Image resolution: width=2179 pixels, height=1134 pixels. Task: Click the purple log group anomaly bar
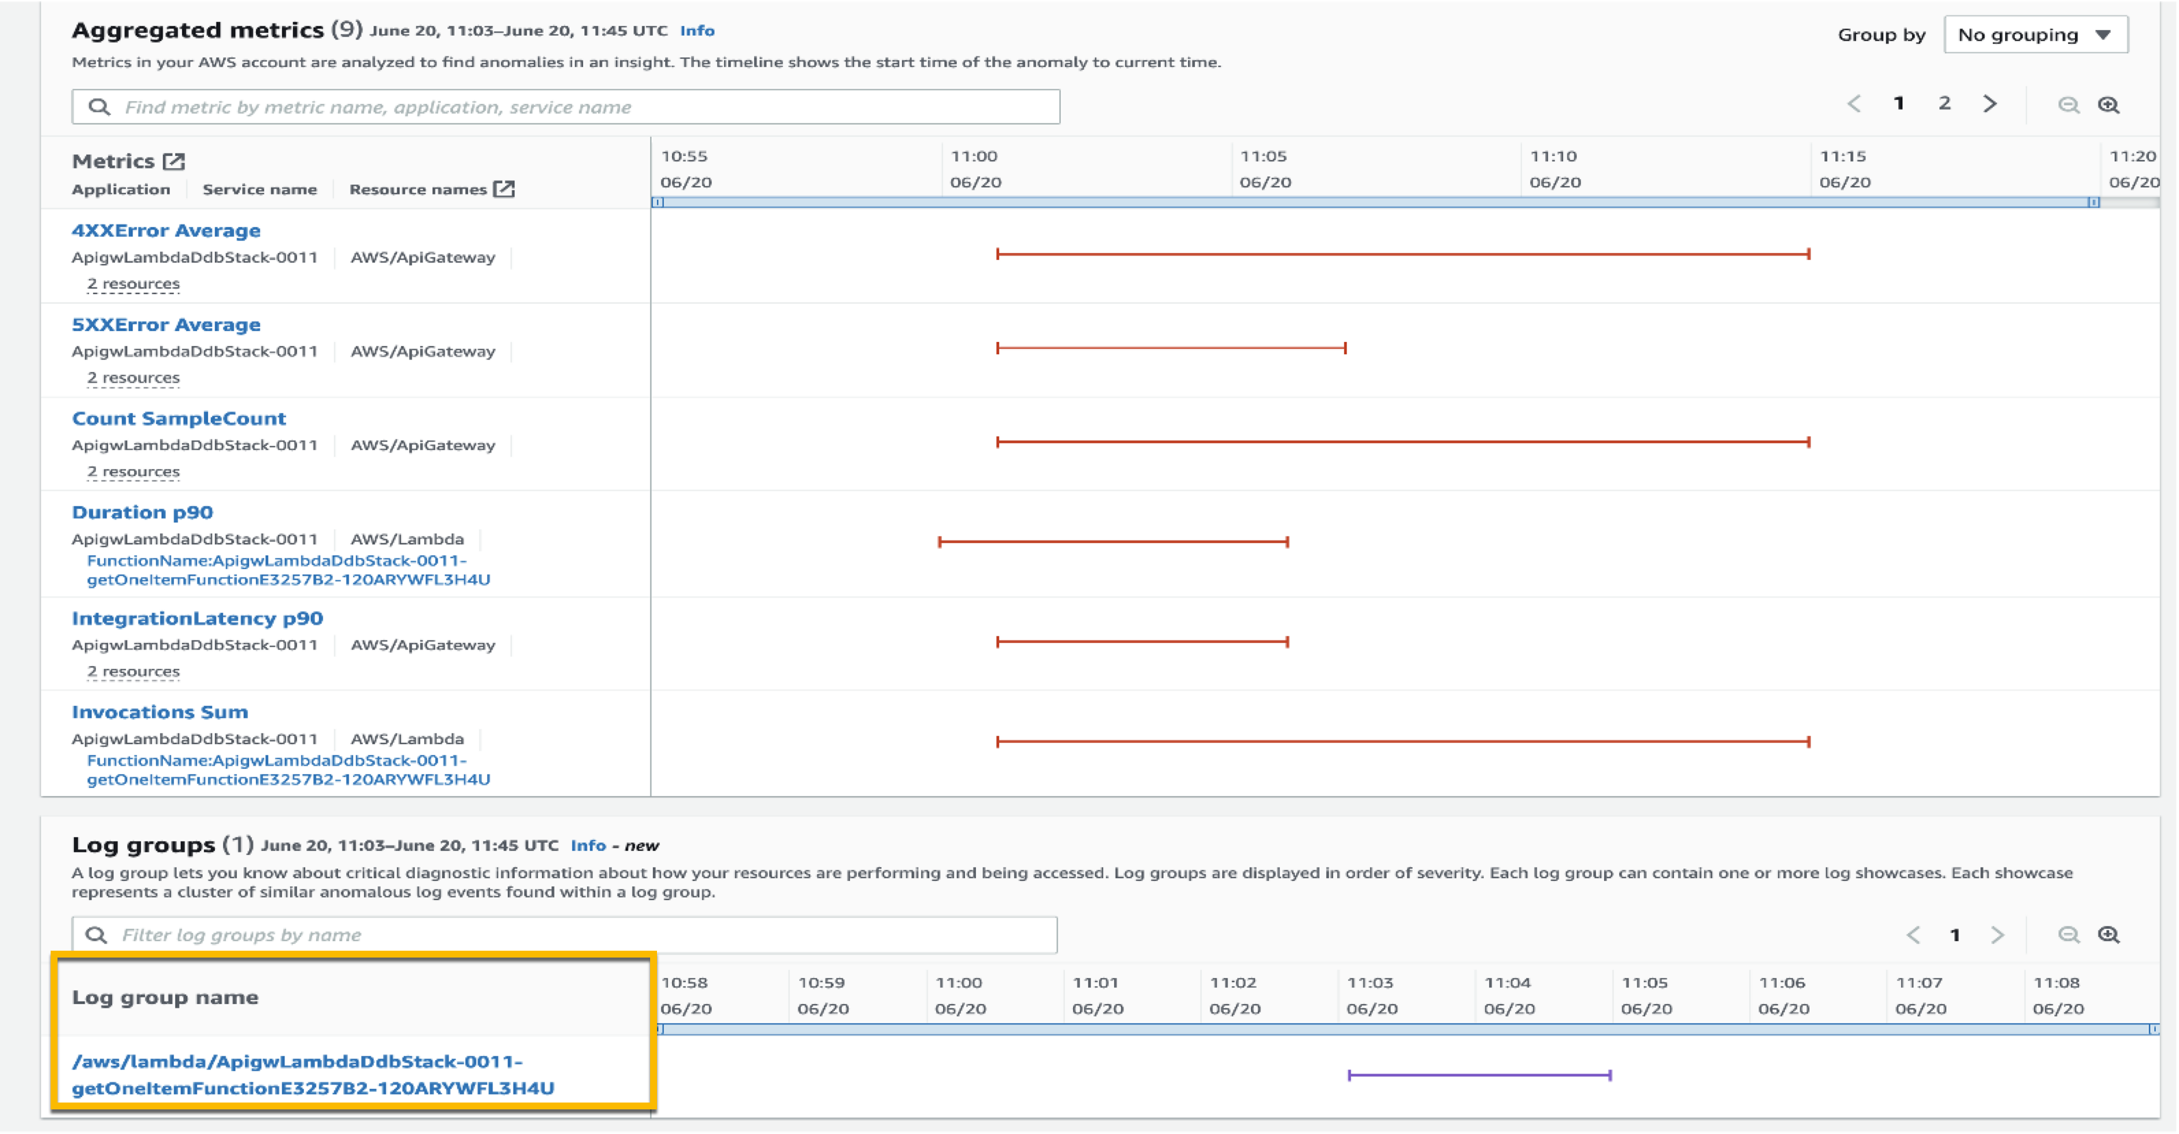[x=1479, y=1074]
